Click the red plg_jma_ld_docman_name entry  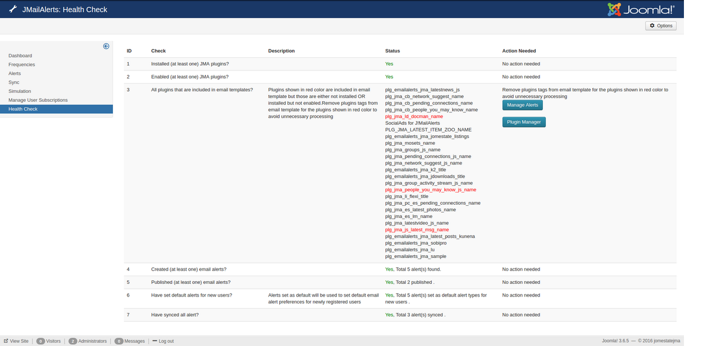click(x=414, y=117)
